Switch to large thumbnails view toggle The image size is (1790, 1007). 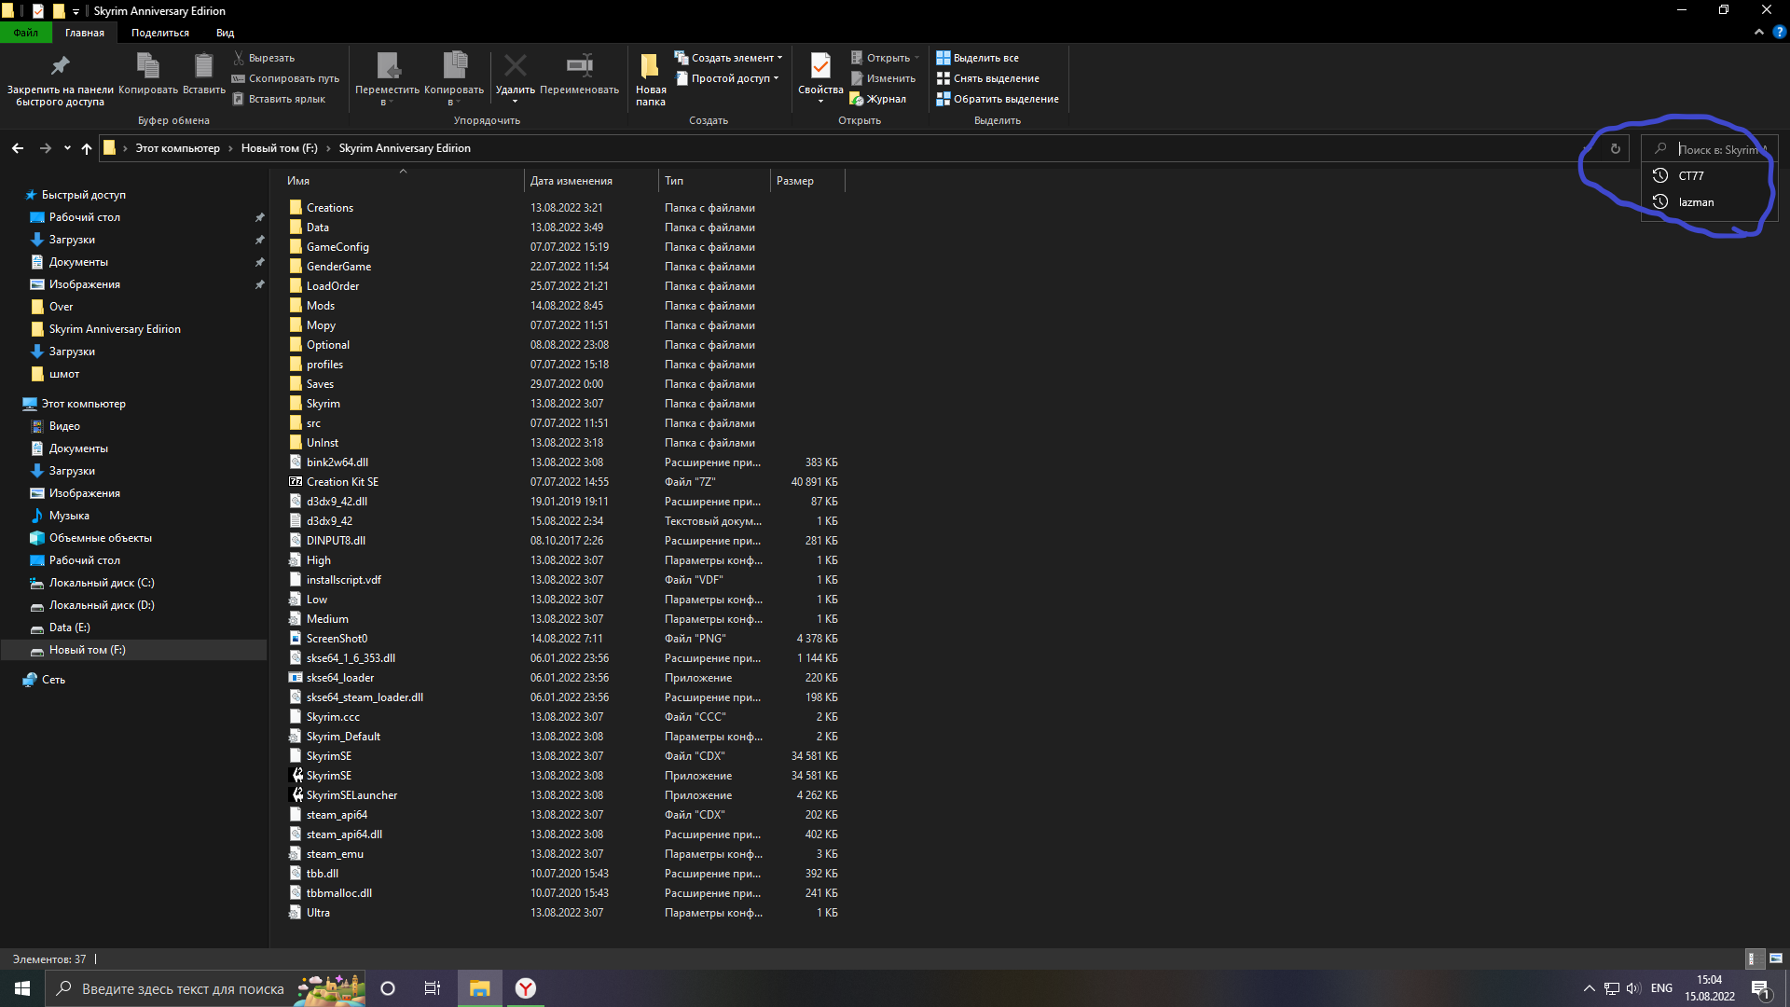point(1776,959)
